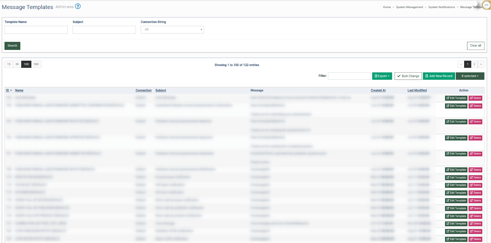Screen dimensions: 491x243
Task: Sort table by ID column
Action: [8, 91]
